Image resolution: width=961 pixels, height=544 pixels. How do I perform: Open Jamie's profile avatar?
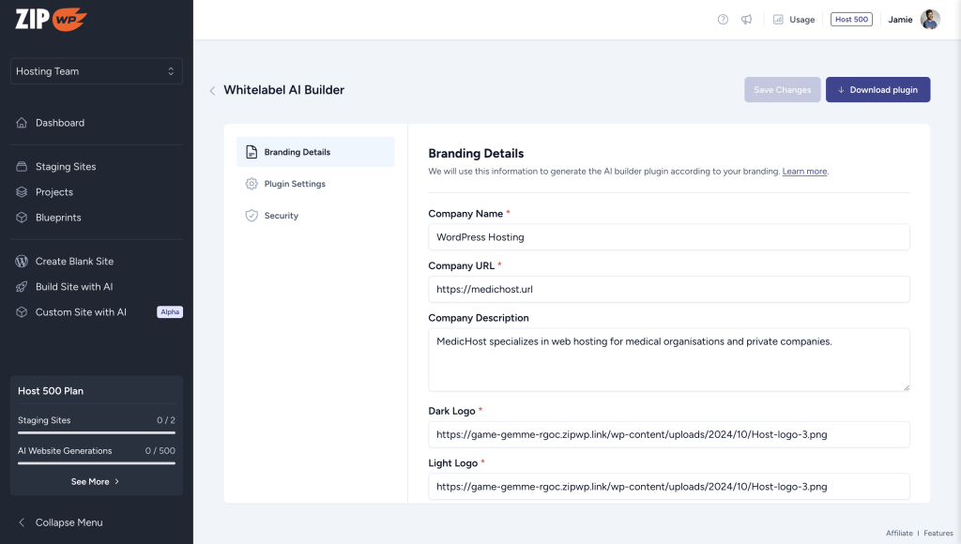click(x=930, y=20)
